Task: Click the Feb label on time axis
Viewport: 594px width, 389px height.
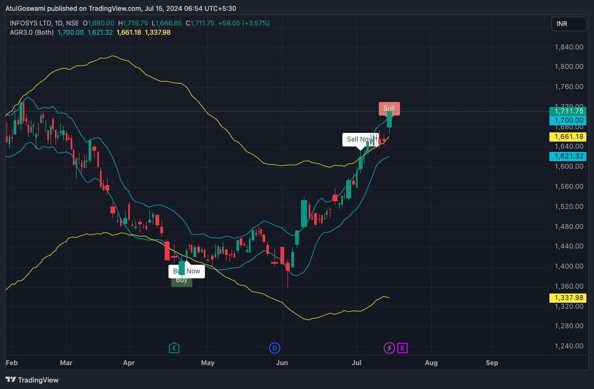Action: pyautogui.click(x=12, y=363)
